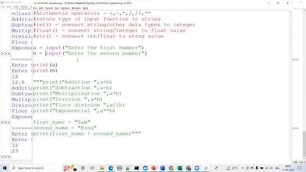This screenshot has width=306, height=172.
Task: Click the '#float() - convert' comment line
Action: (109, 31)
